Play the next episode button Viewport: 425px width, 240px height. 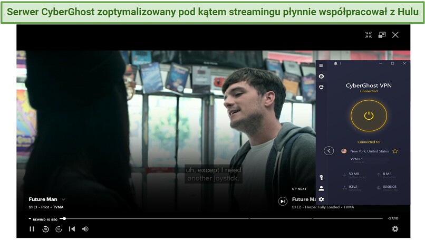coord(283,201)
